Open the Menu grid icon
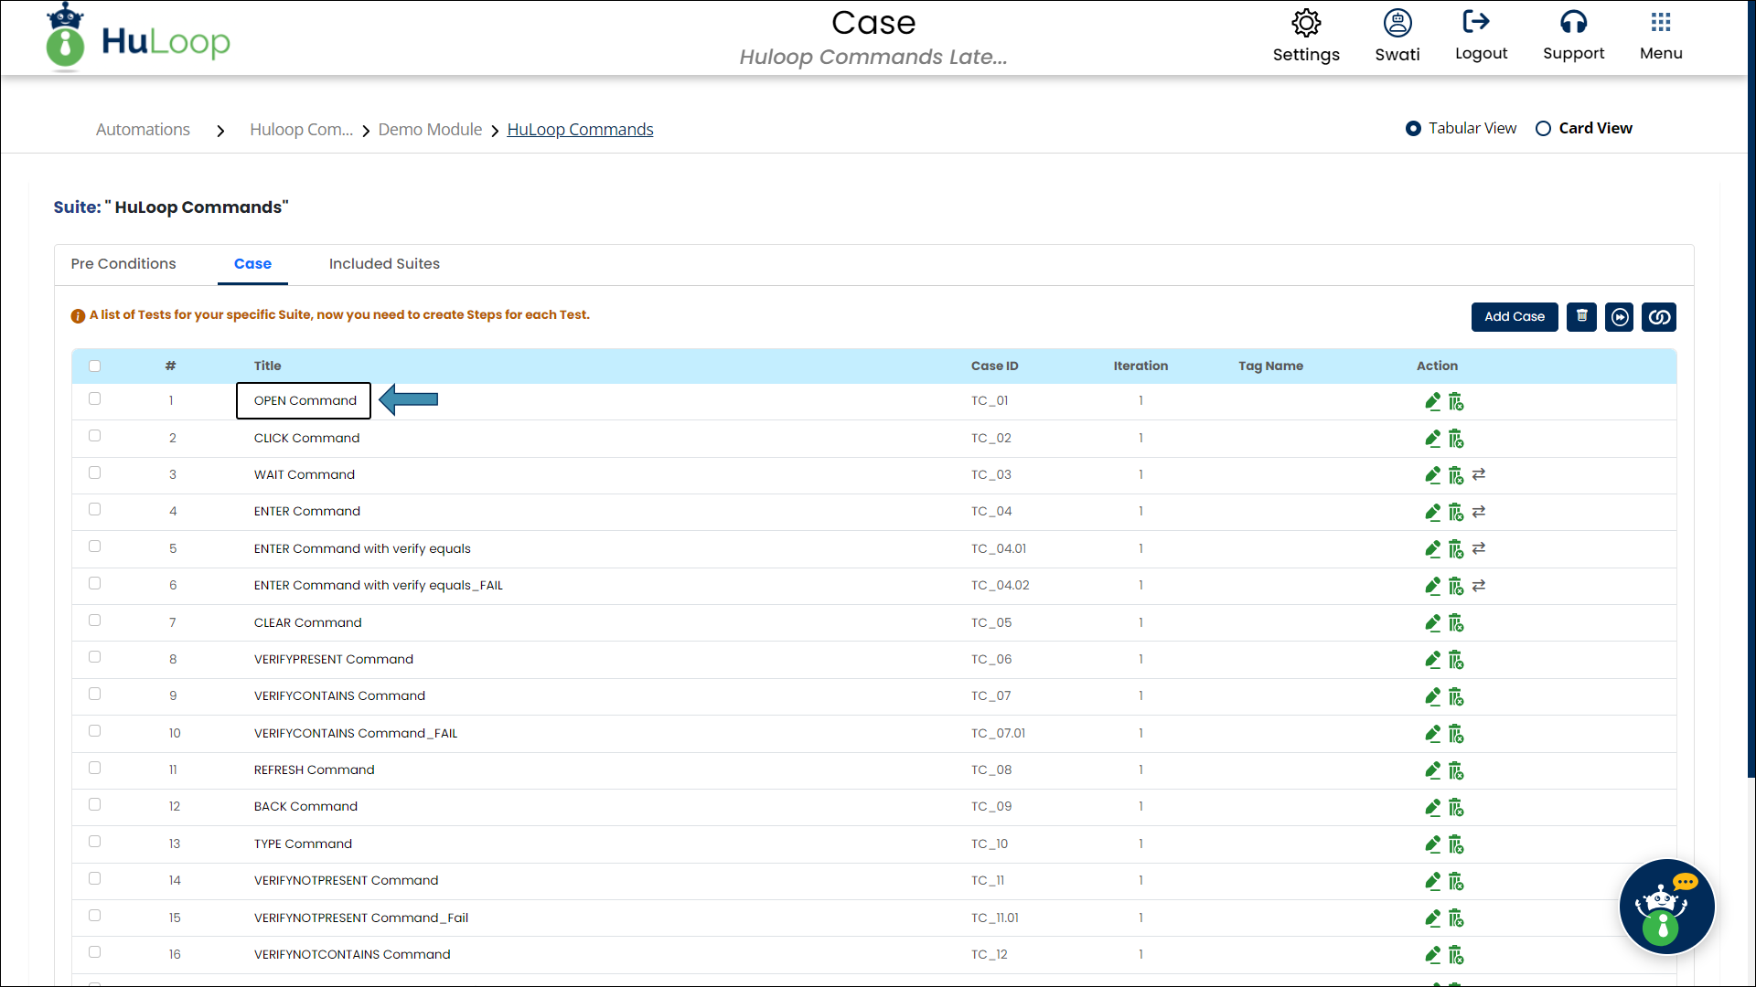Screen dimensions: 1756x987 pyautogui.click(x=1661, y=21)
